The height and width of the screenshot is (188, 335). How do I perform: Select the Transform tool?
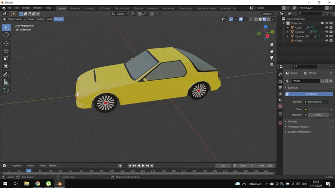6,66
